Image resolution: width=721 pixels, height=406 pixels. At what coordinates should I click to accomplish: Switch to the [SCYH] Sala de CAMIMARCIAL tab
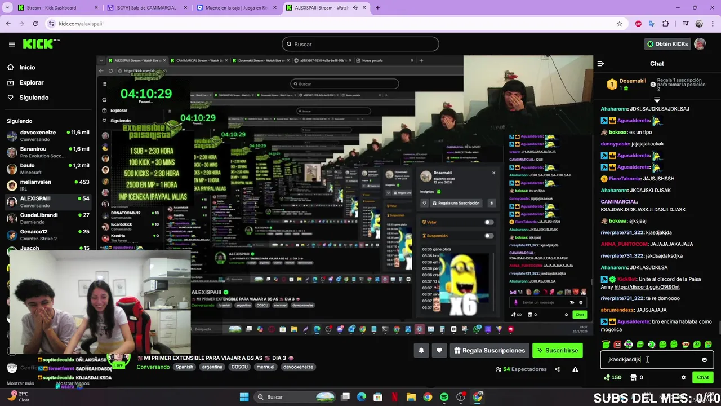coord(146,8)
